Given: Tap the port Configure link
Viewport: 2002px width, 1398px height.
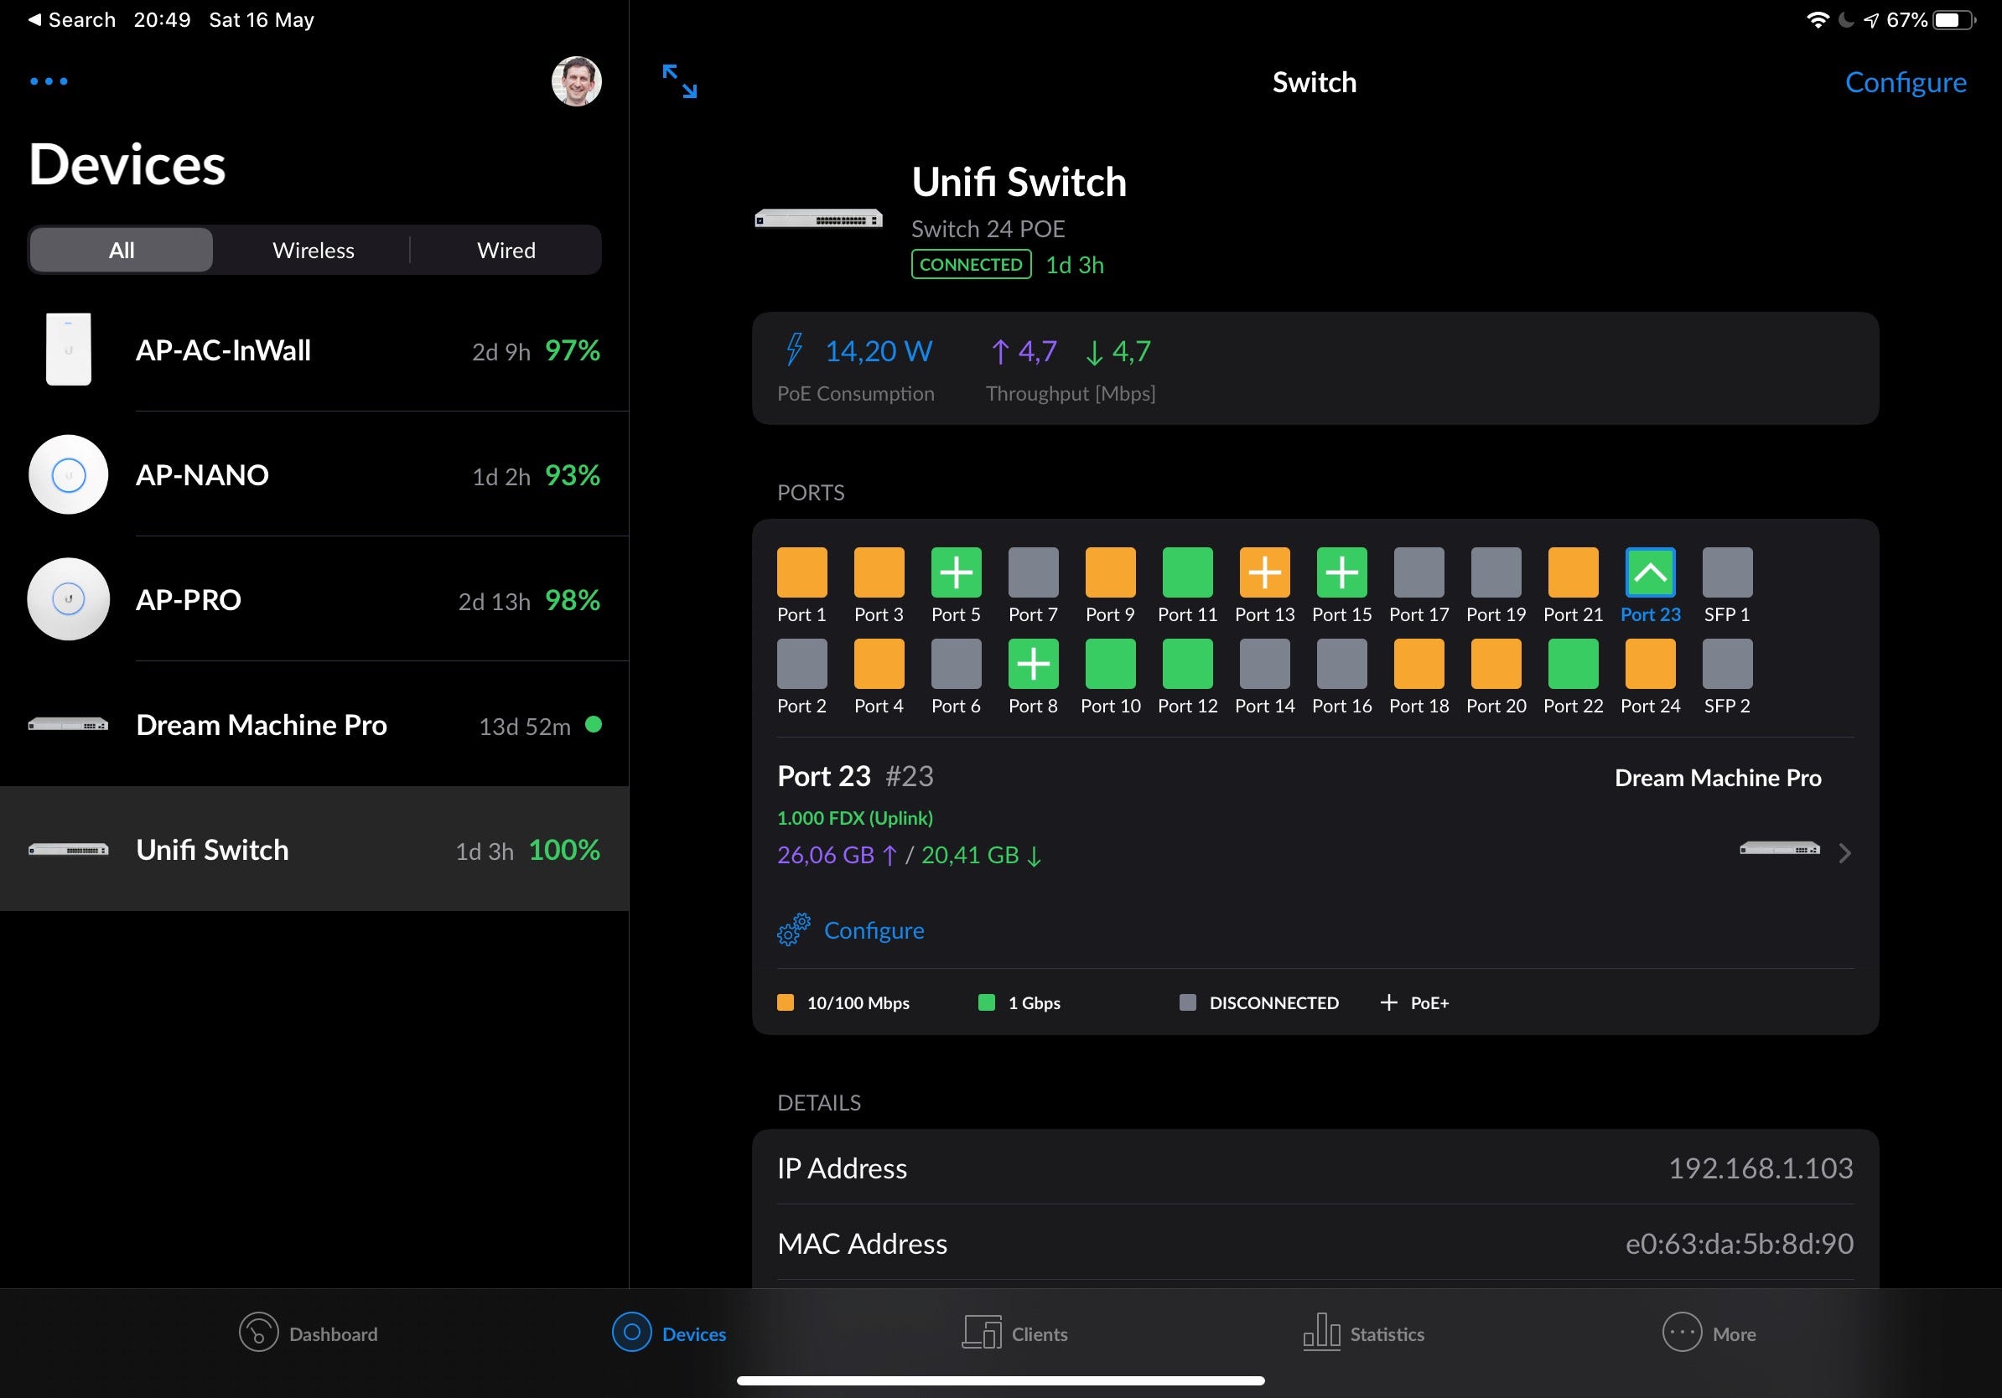Looking at the screenshot, I should pos(874,930).
